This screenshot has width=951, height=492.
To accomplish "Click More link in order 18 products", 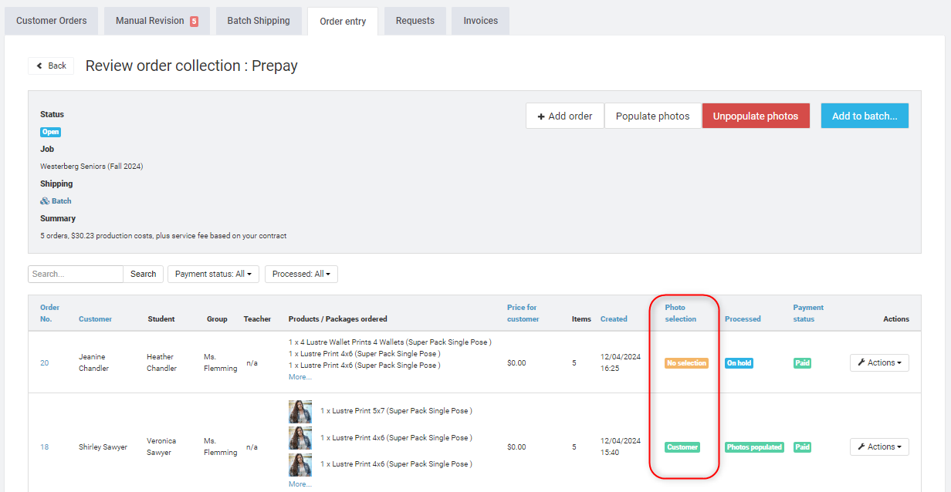I will 300,484.
